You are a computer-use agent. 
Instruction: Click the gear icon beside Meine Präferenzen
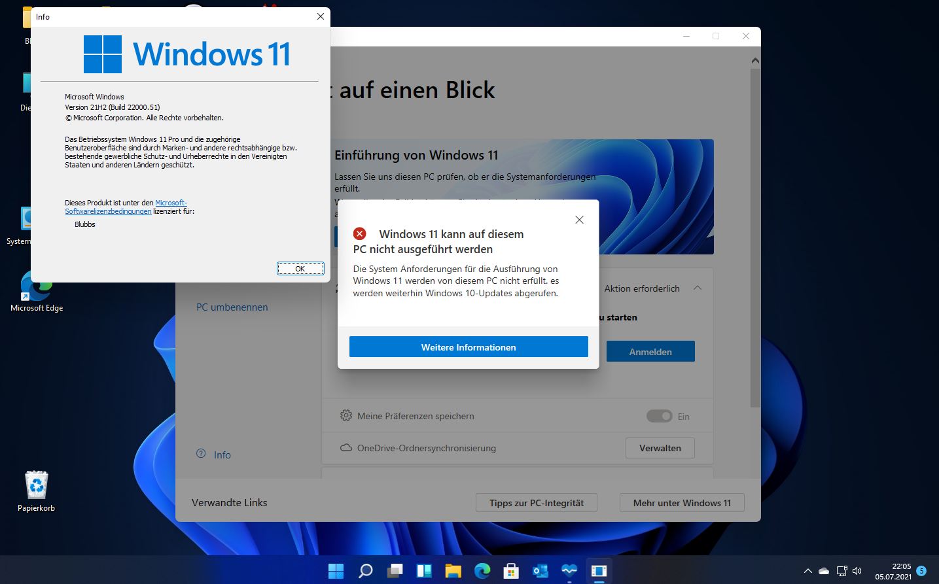345,415
